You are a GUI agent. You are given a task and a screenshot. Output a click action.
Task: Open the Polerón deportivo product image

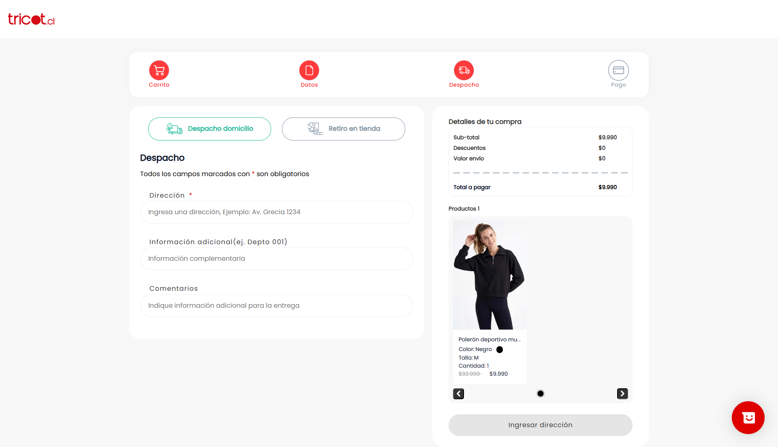pyautogui.click(x=490, y=275)
